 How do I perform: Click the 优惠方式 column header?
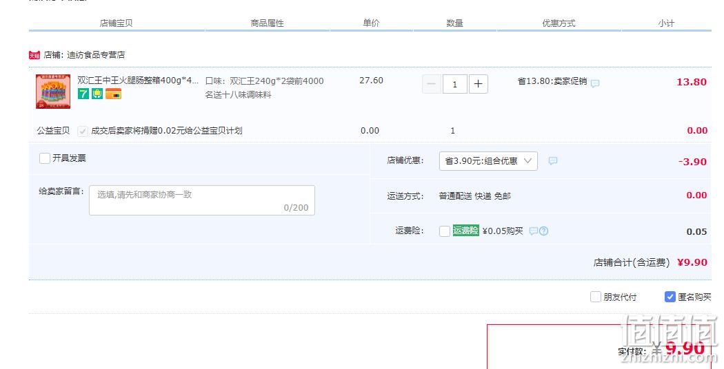[x=559, y=23]
